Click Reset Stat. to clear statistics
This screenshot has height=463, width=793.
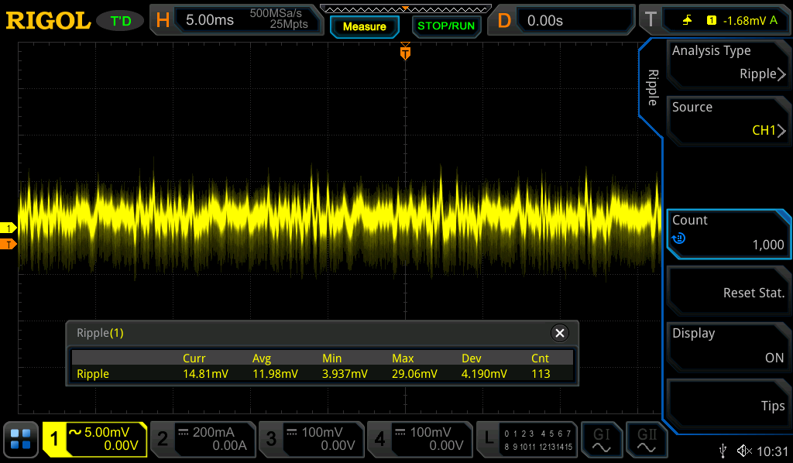[728, 290]
